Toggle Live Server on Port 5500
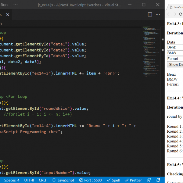 coord(91,180)
